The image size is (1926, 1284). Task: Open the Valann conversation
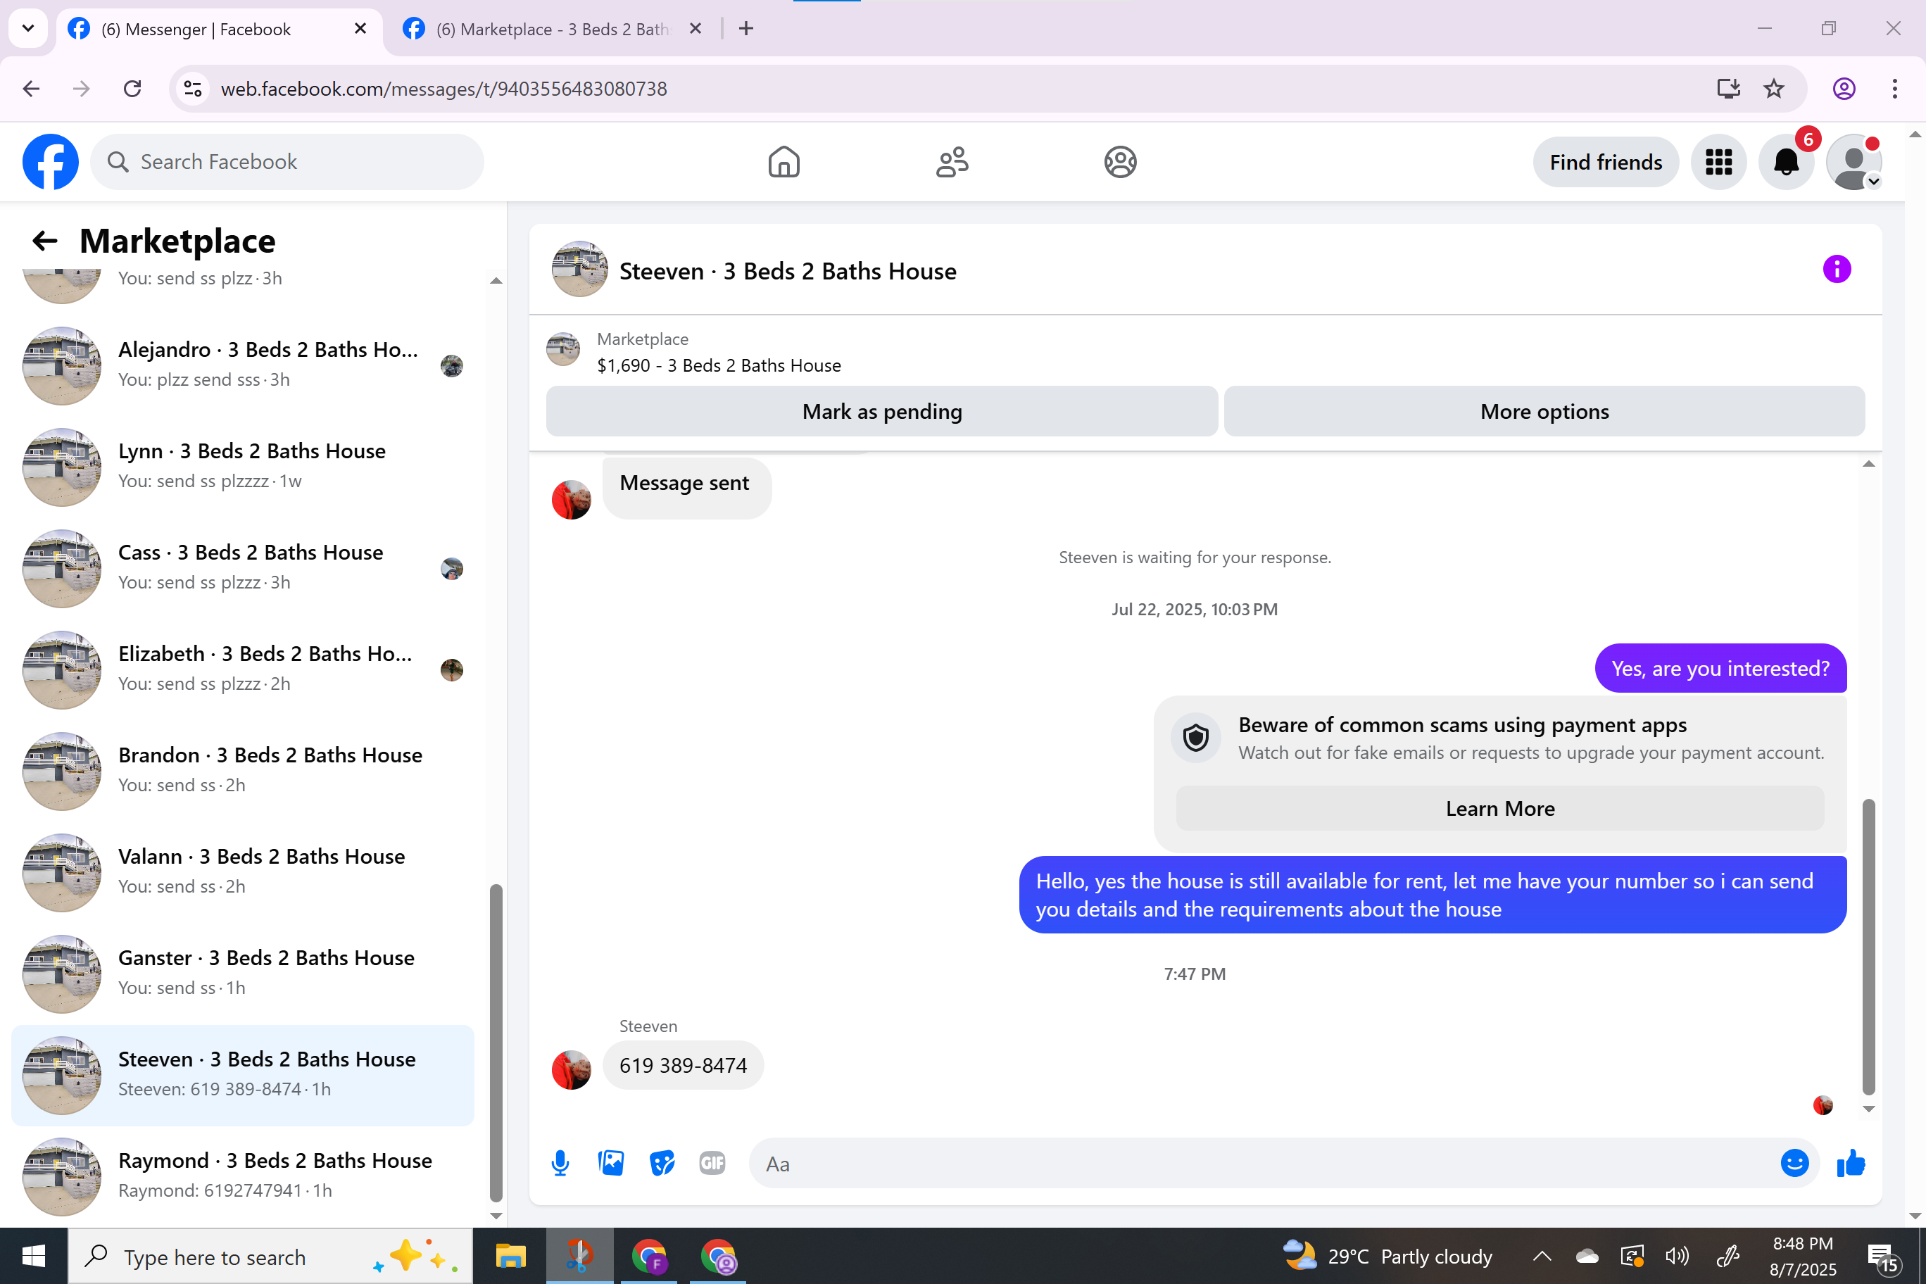pos(242,872)
